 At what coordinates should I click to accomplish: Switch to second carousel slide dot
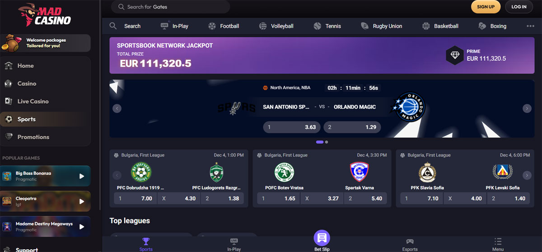click(x=327, y=142)
